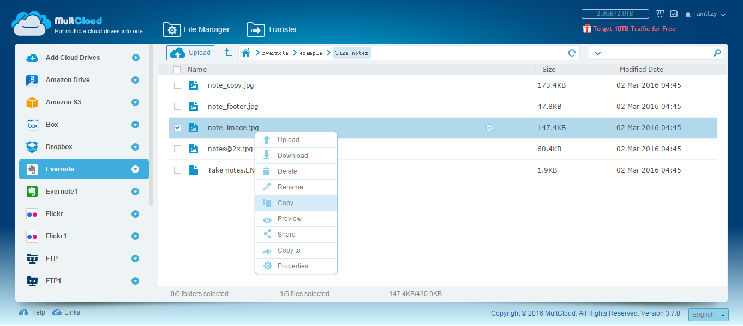This screenshot has height=326, width=743.
Task: Click the File Manager gear icon
Action: pyautogui.click(x=172, y=30)
